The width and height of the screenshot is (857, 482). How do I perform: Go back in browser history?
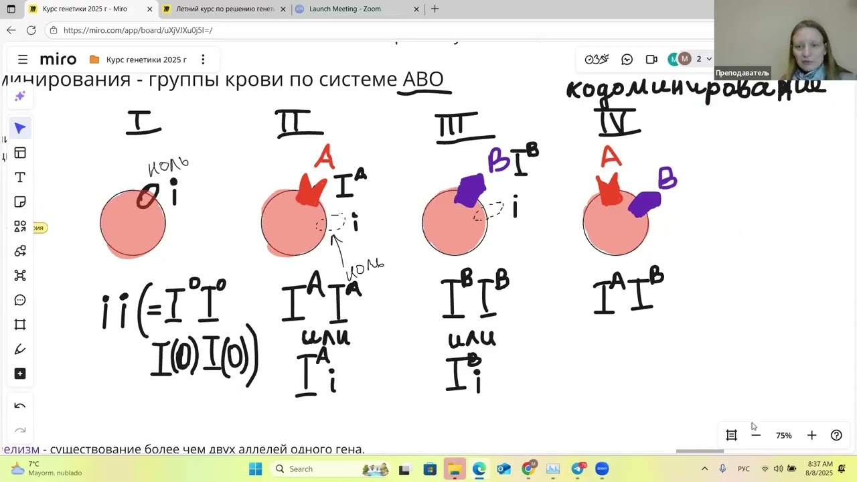tap(11, 30)
